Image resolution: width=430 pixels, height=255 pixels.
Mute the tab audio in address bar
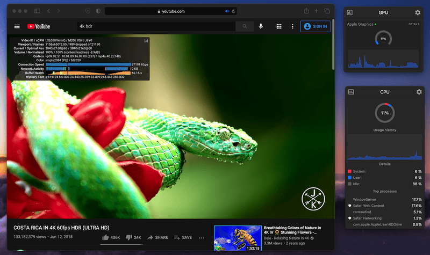(x=227, y=11)
